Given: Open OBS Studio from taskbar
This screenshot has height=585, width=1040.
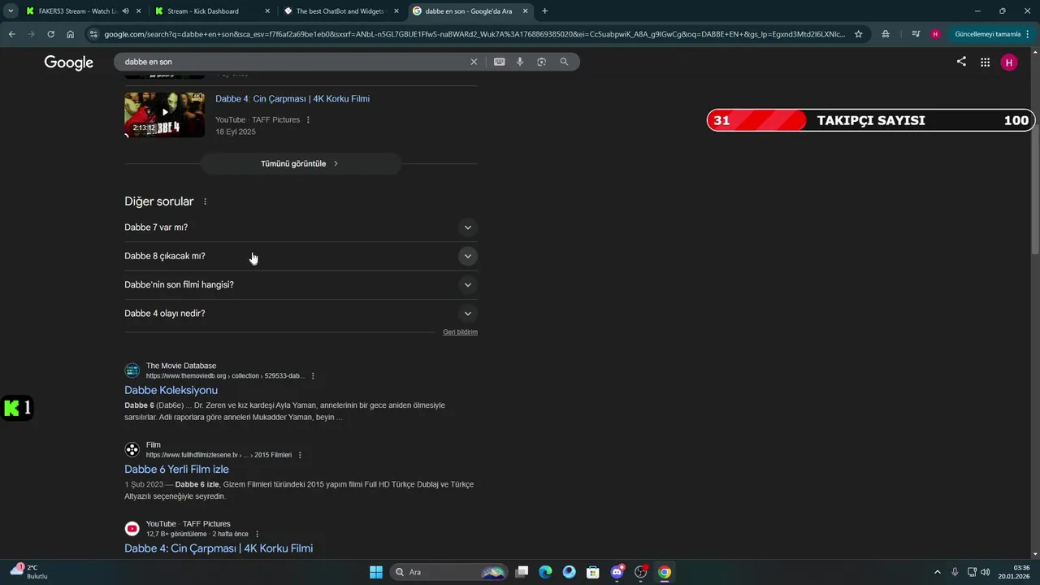Looking at the screenshot, I should [641, 572].
